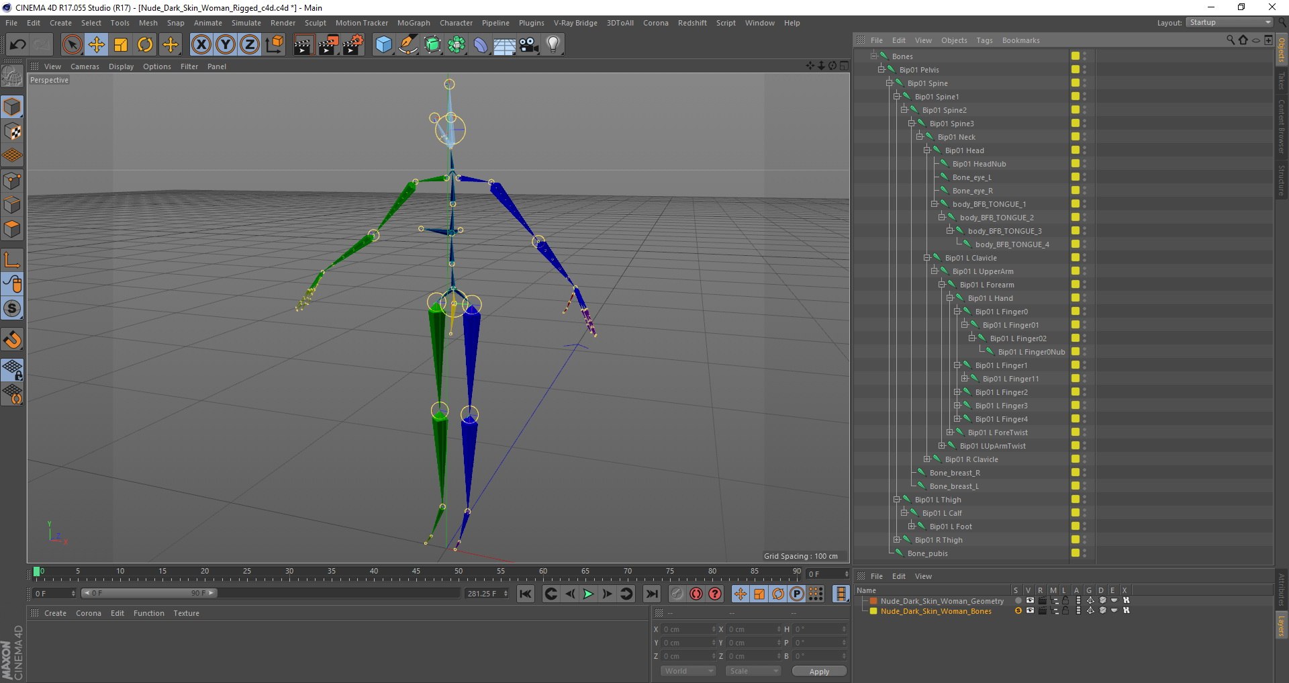Open the render settings
The height and width of the screenshot is (683, 1289).
[x=353, y=45]
